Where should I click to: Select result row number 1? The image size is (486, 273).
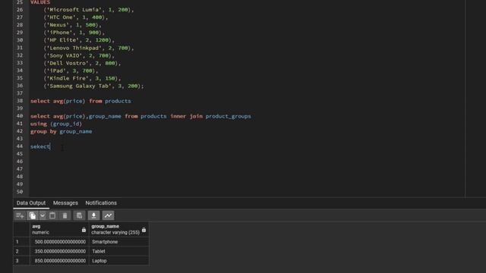pos(21,242)
